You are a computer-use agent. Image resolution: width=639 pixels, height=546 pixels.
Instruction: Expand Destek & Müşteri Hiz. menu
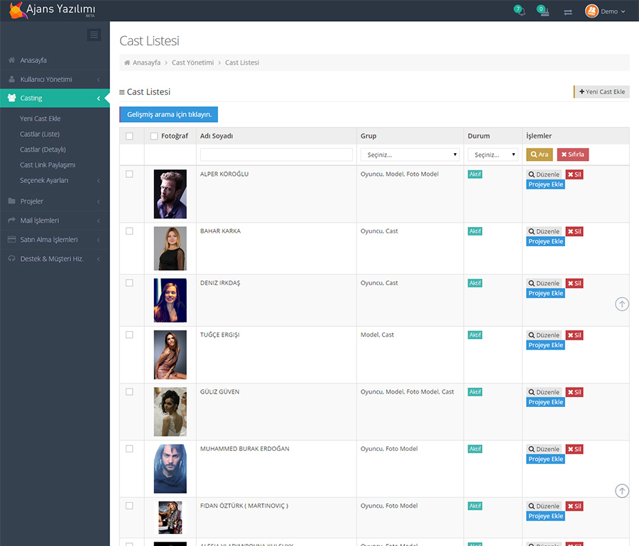pos(98,259)
